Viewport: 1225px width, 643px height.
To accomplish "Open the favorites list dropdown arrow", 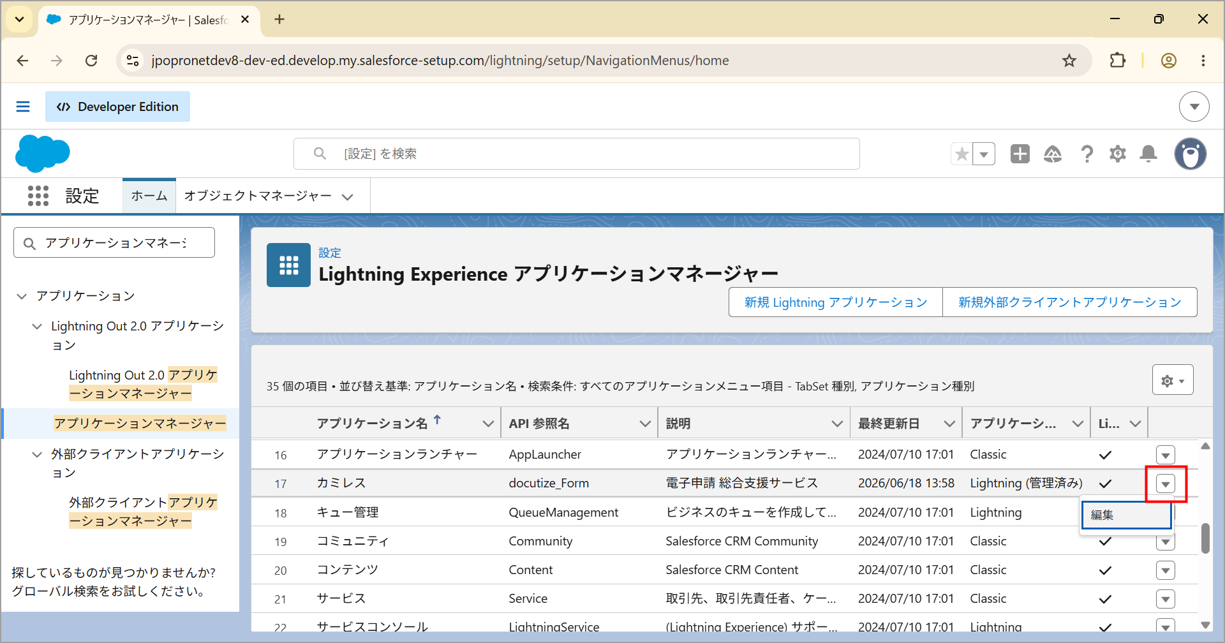I will (984, 154).
